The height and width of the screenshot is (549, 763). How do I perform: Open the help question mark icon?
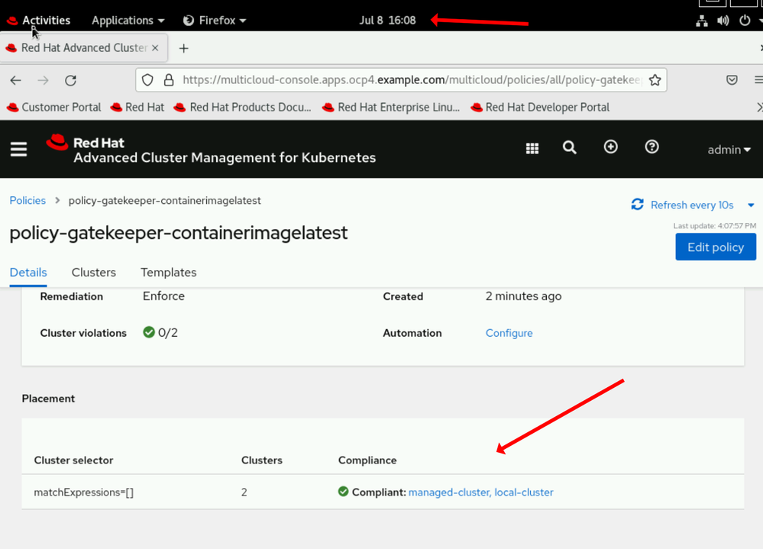651,147
